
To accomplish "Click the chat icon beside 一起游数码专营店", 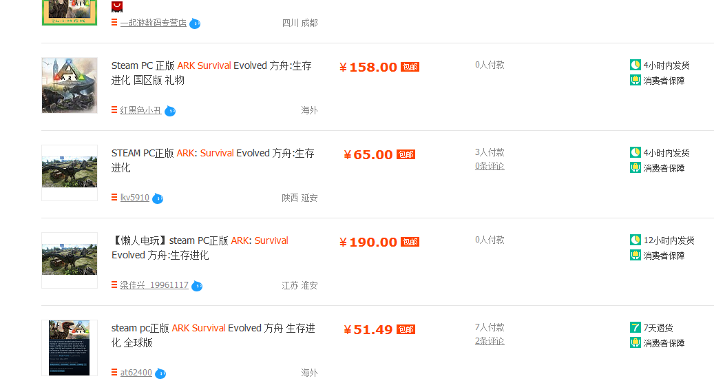I will [195, 23].
